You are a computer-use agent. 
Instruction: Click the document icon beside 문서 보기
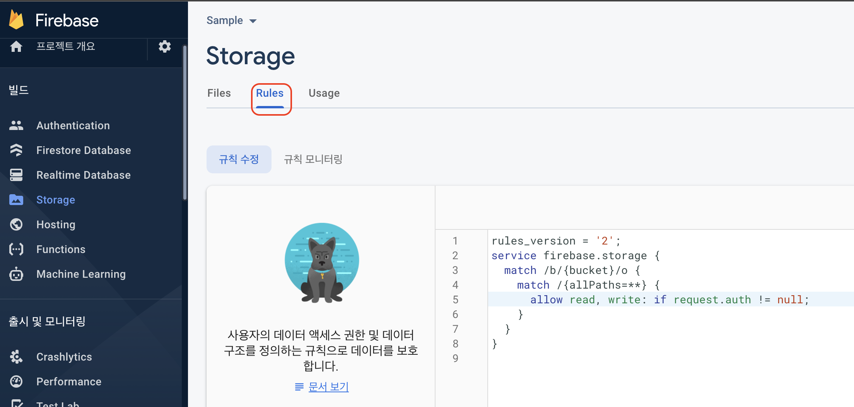point(299,387)
